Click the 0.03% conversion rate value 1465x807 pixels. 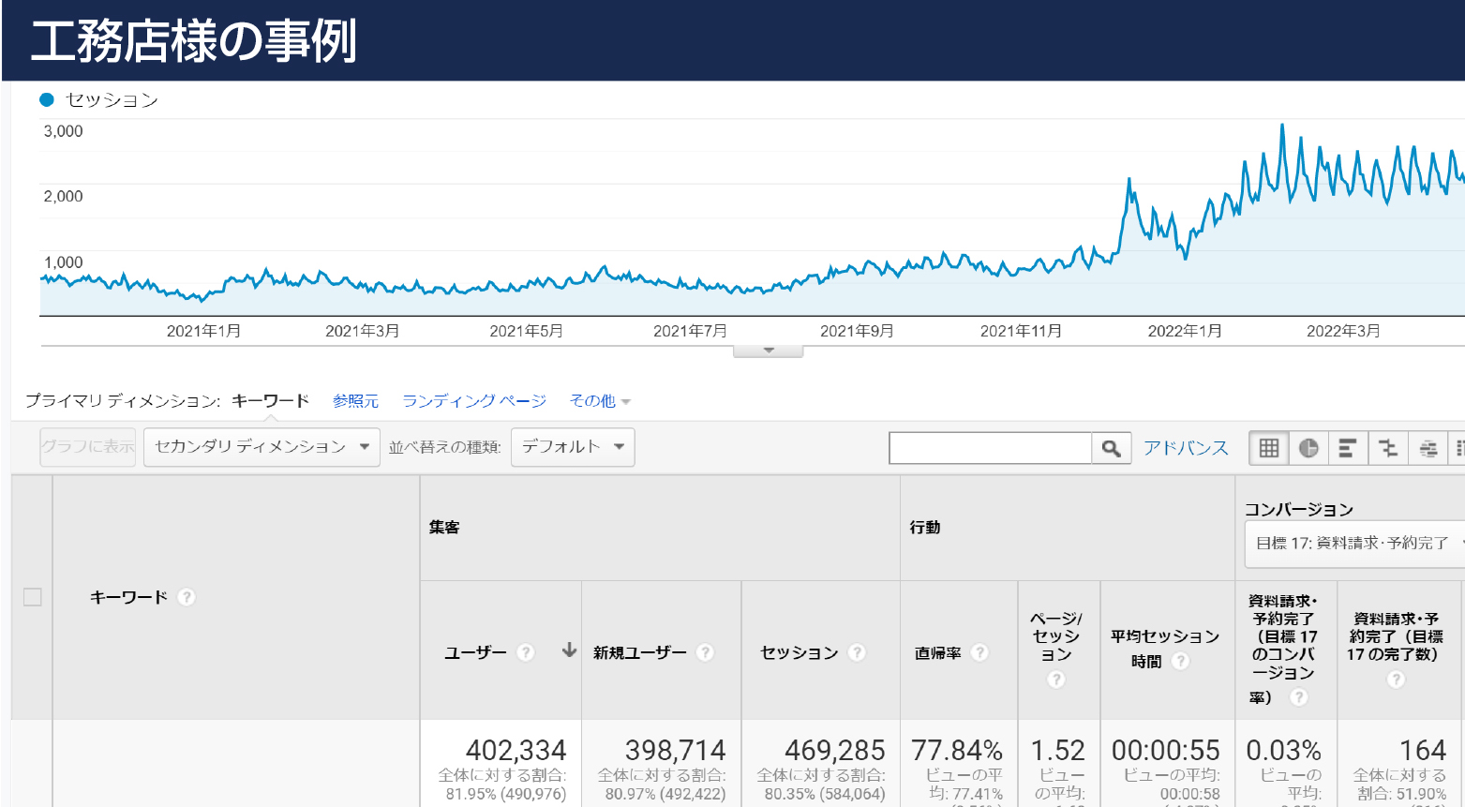click(x=1284, y=751)
